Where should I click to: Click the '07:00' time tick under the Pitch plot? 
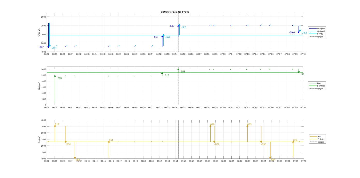(223, 108)
